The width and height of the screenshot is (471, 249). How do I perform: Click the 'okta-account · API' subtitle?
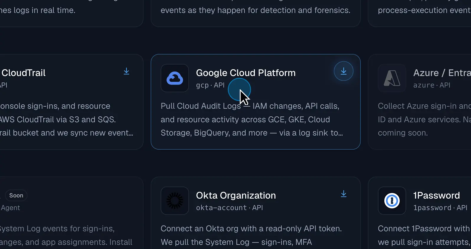click(230, 208)
